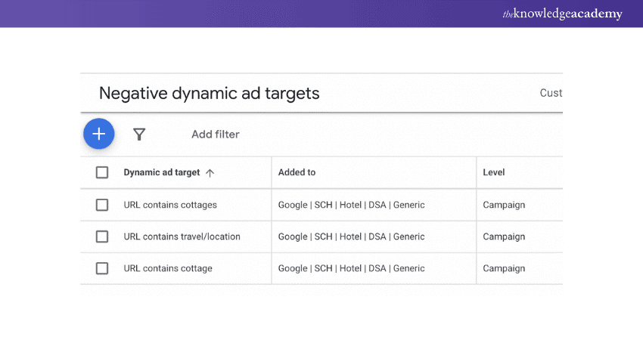Click the blue plus add button
The image size is (643, 340).
click(99, 134)
